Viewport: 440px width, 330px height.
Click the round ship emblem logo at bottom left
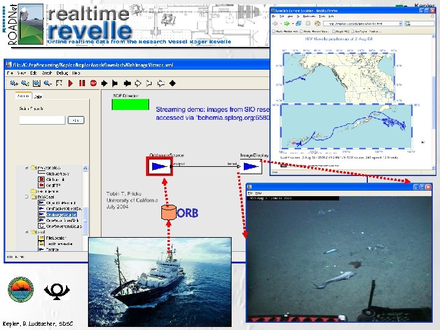coord(21,290)
